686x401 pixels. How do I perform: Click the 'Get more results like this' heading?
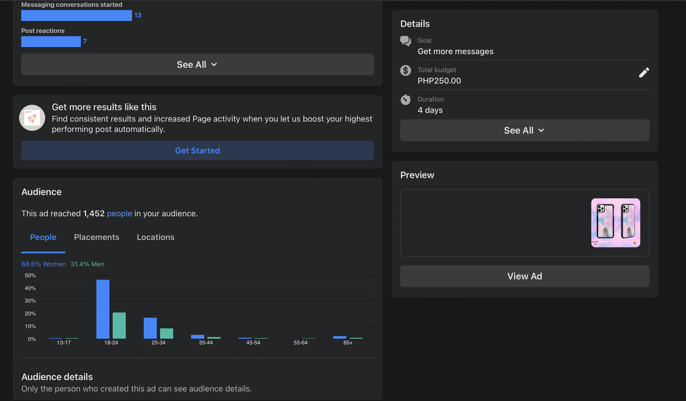(x=104, y=107)
